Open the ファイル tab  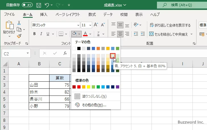tap(9, 14)
